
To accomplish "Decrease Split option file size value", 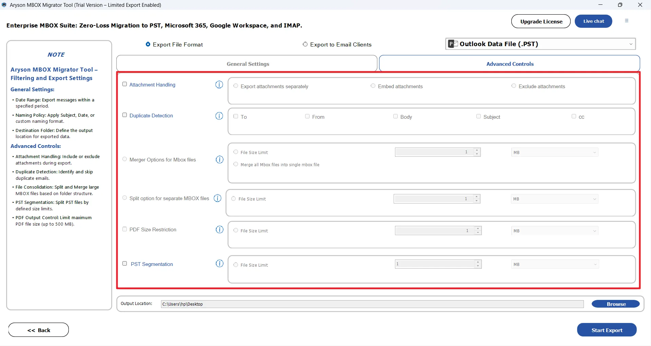I will point(477,201).
